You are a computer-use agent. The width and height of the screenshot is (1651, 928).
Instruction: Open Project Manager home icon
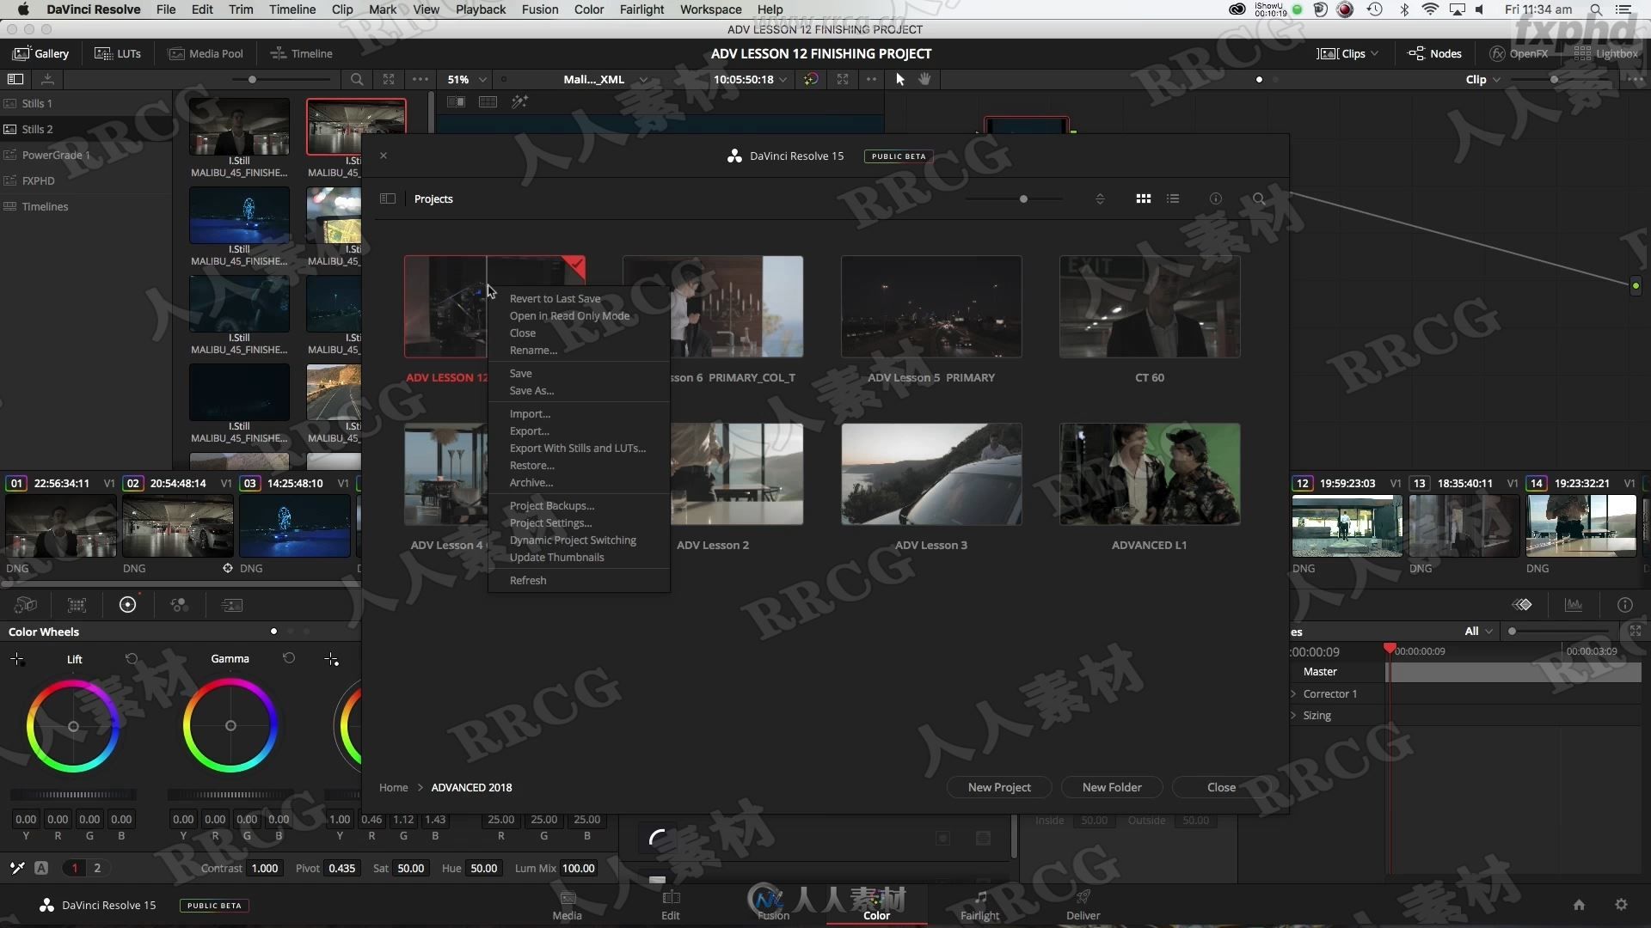1579,905
